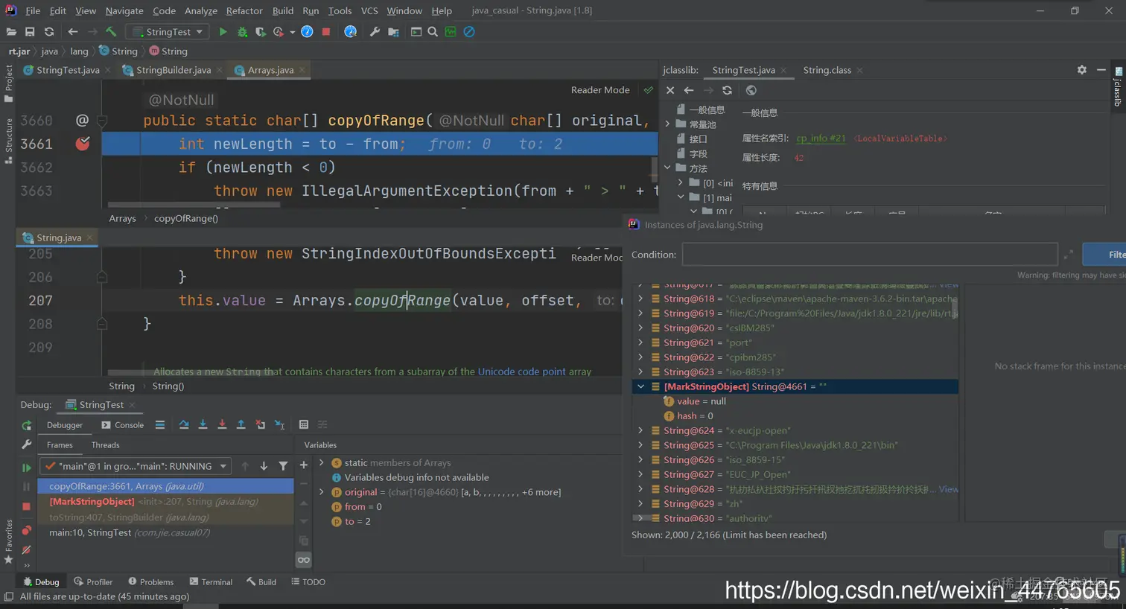1126x609 pixels.
Task: Expand String@618 instance row
Action: (640, 299)
